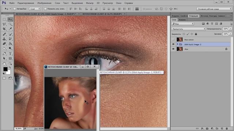Add a layer style via fx icon
The height and width of the screenshot is (131, 234).
pyautogui.click(x=202, y=128)
